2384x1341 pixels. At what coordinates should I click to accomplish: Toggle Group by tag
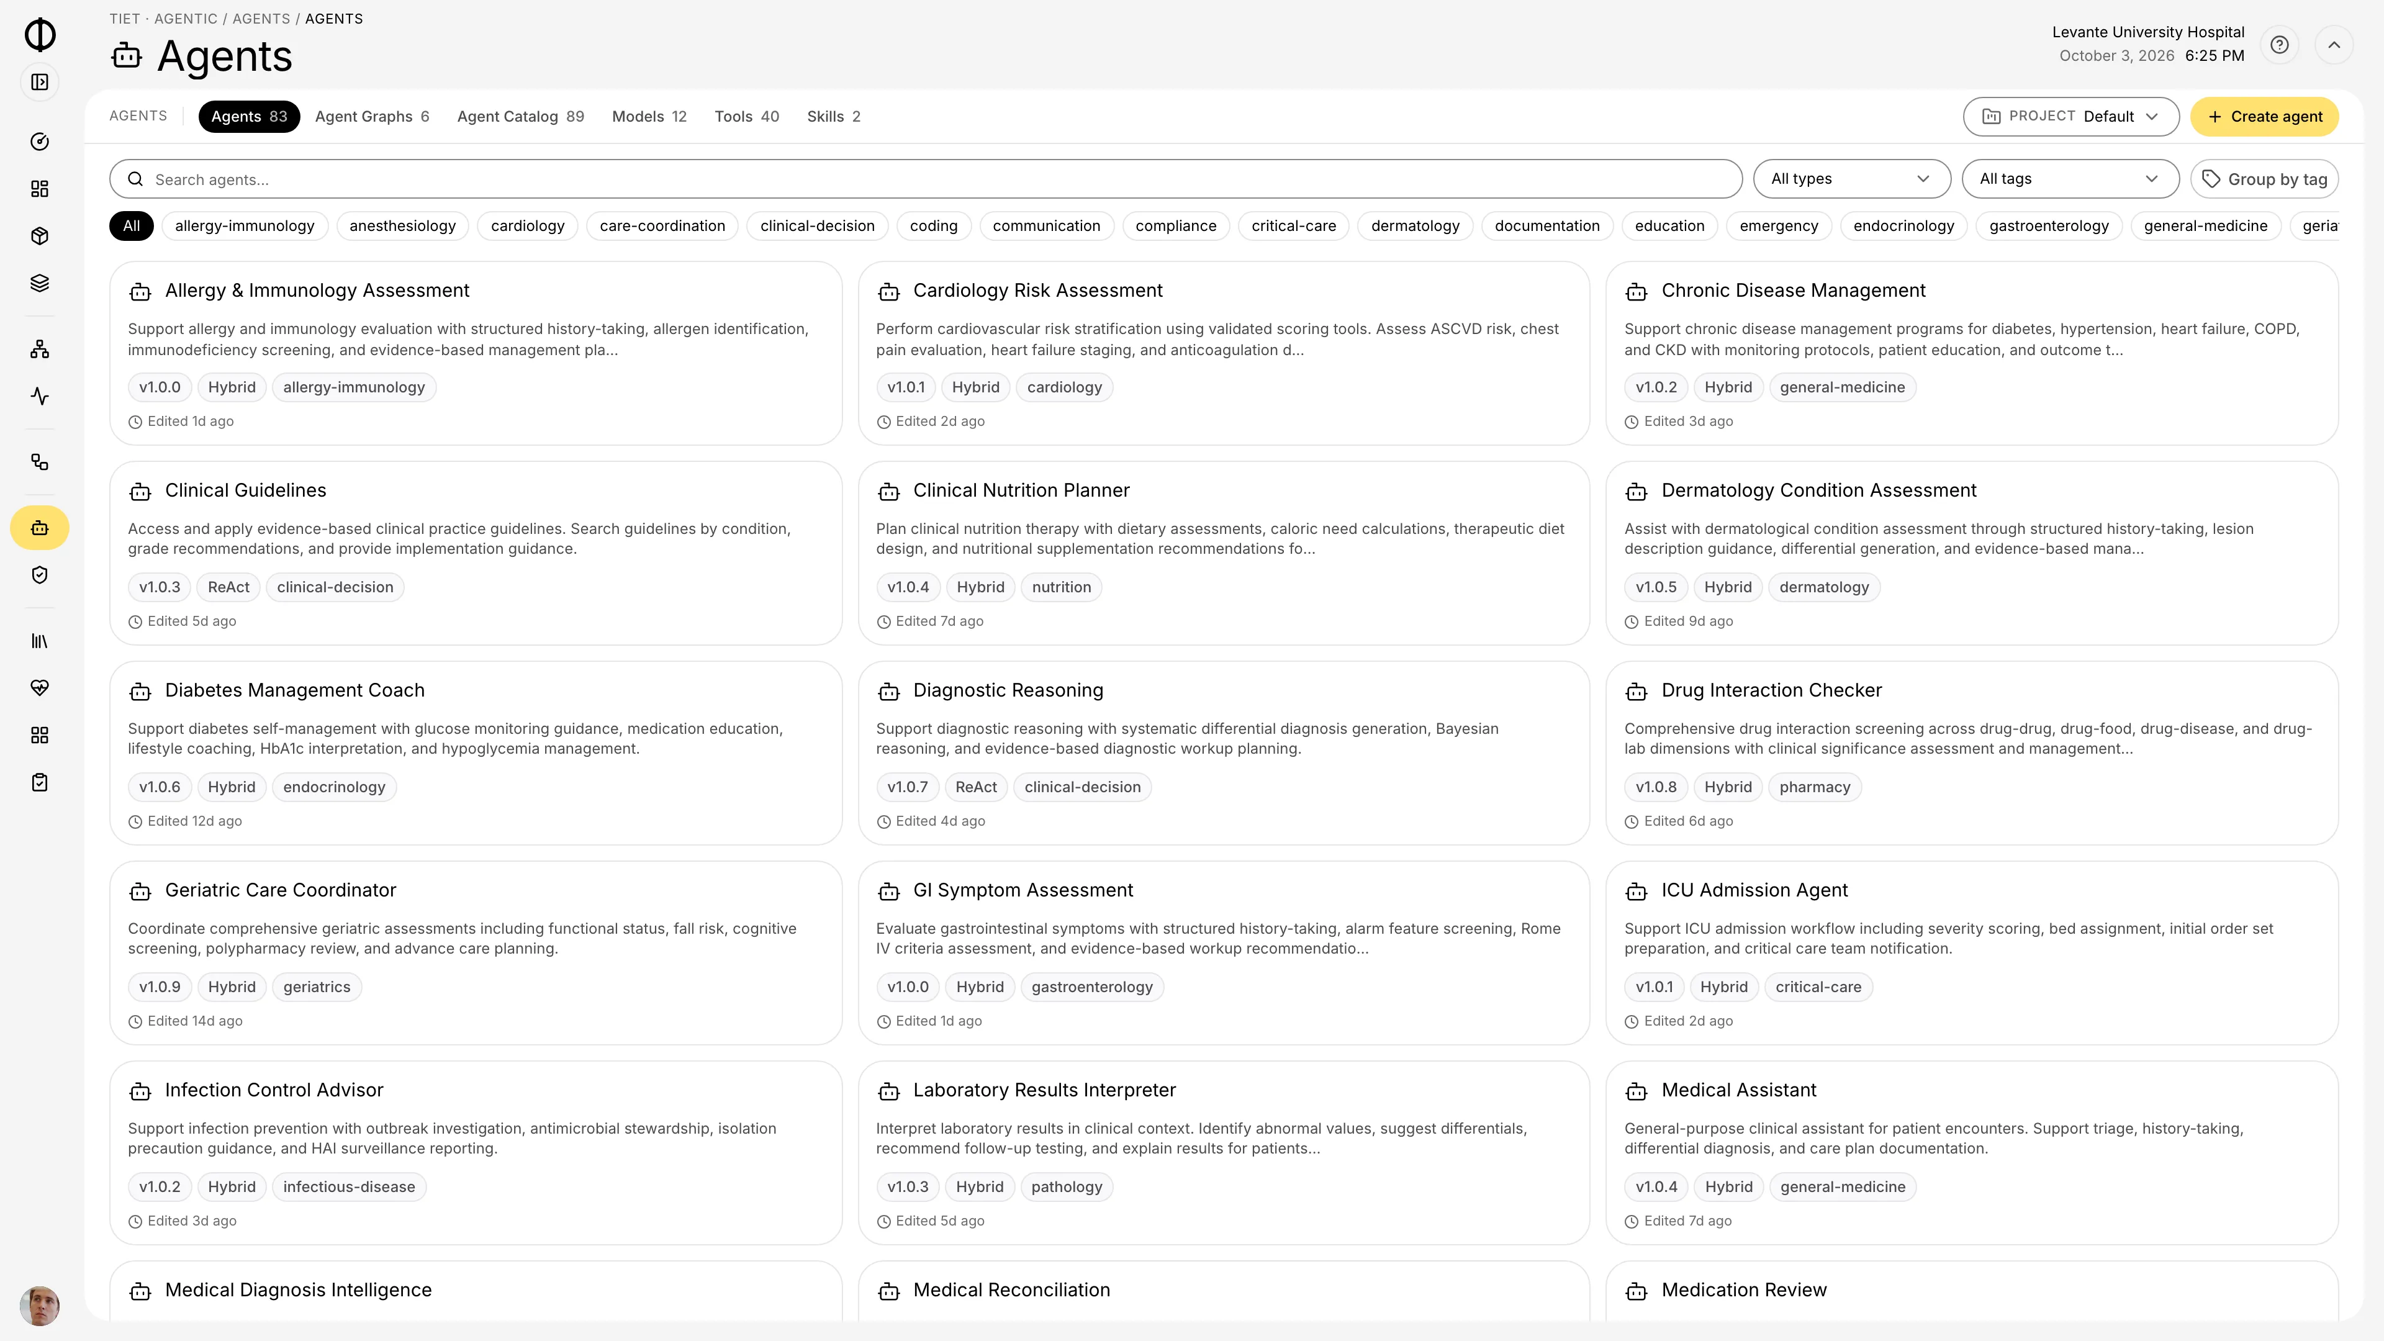coord(2264,179)
